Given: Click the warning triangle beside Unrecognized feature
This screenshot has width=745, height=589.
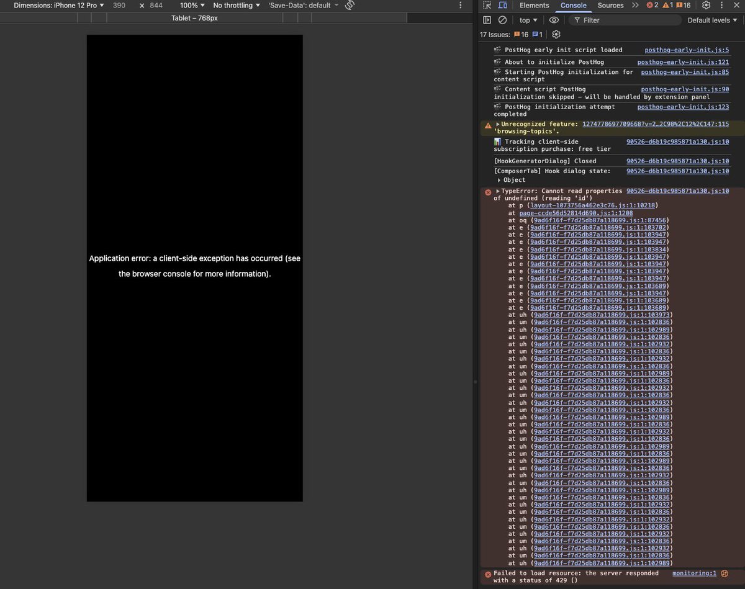Looking at the screenshot, I should point(488,125).
